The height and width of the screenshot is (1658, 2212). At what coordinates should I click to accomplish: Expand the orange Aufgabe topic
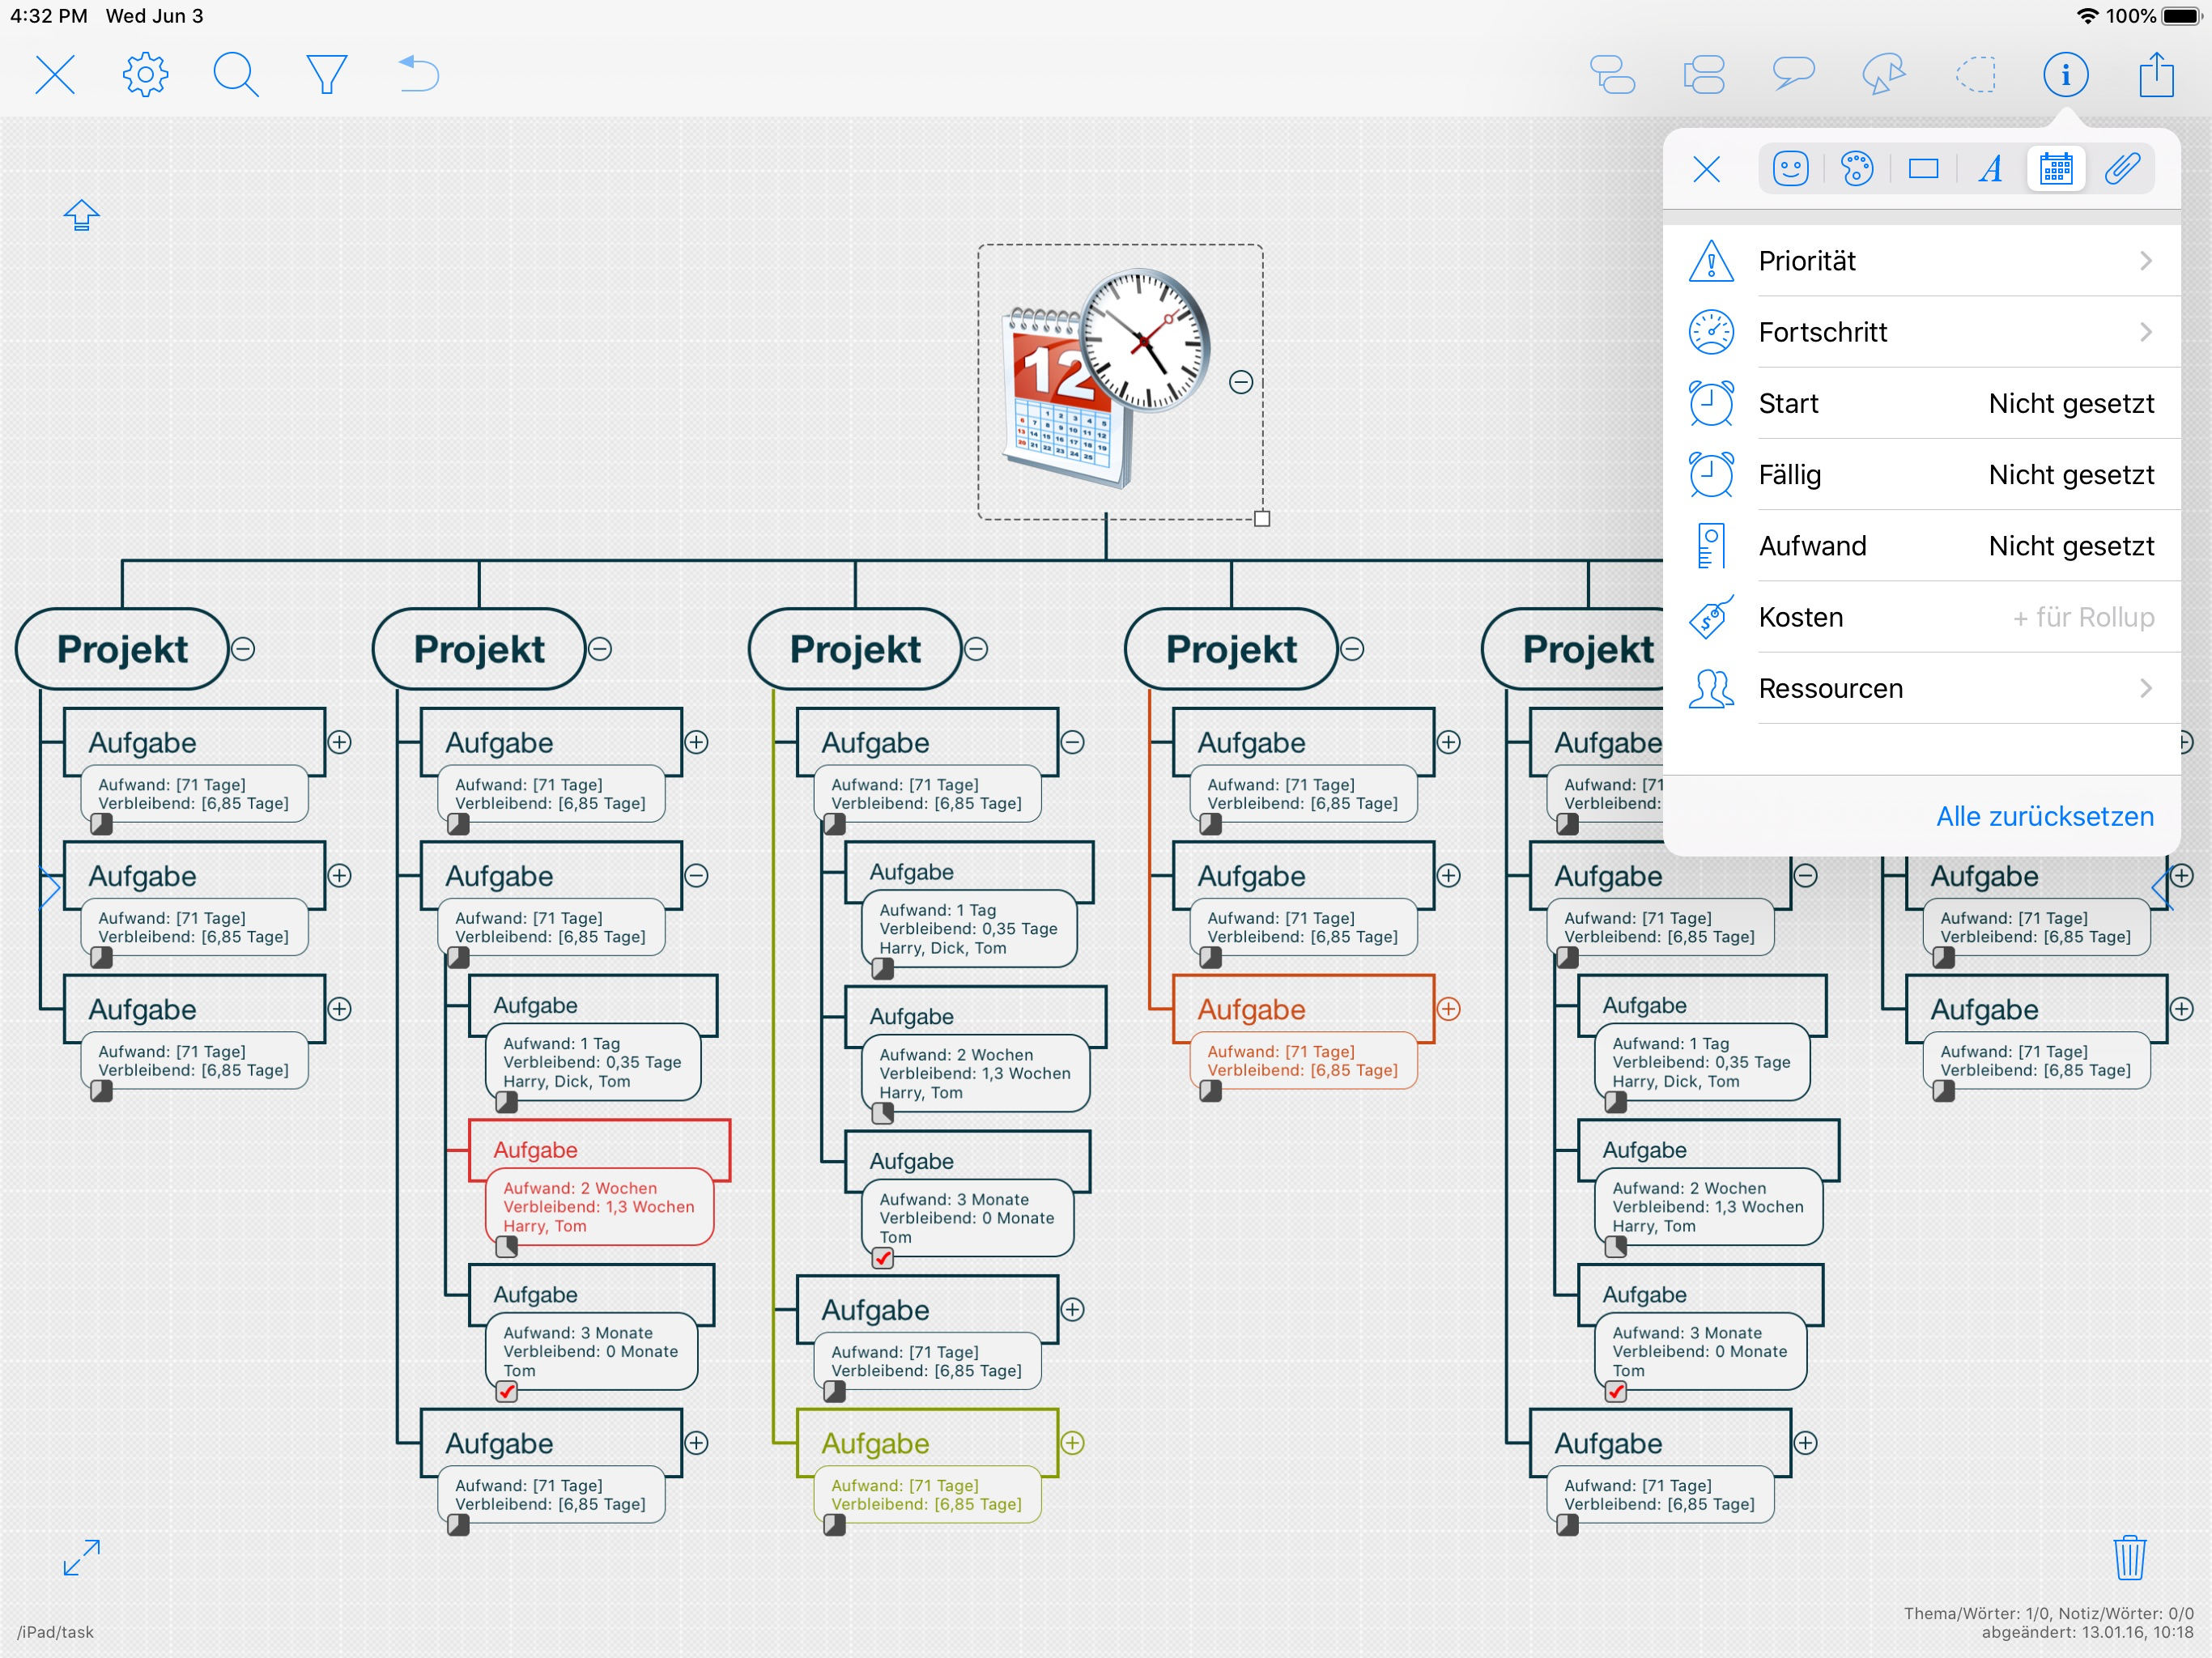(1448, 1009)
